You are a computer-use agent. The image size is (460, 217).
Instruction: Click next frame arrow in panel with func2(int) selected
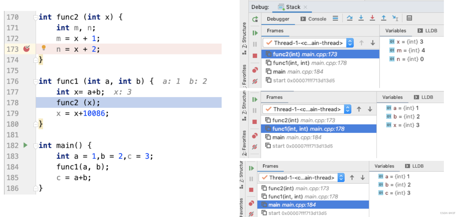point(373,43)
